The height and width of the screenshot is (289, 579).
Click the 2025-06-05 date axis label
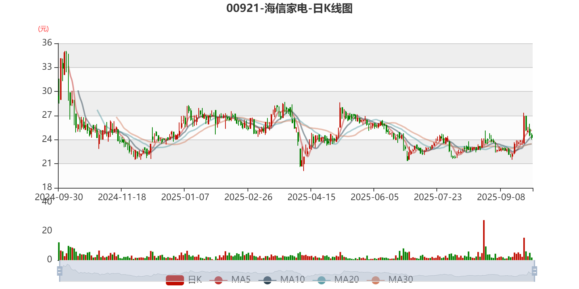tap(375, 197)
